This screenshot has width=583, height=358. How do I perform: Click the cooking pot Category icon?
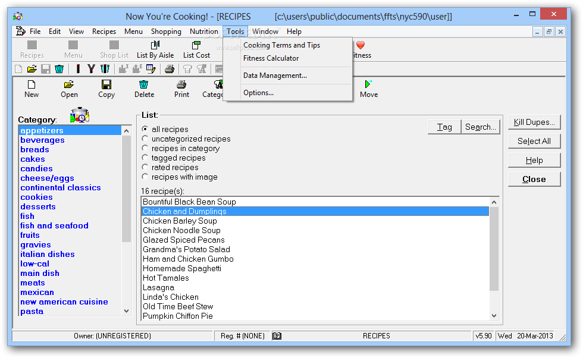coord(80,115)
